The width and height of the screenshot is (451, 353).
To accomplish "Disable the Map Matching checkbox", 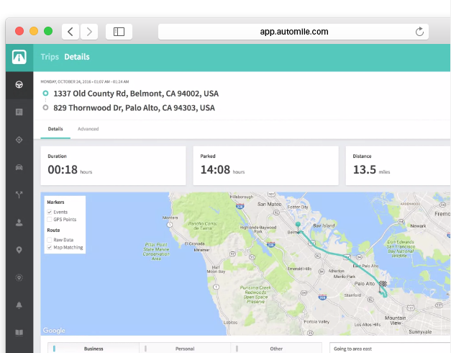I will coord(49,248).
